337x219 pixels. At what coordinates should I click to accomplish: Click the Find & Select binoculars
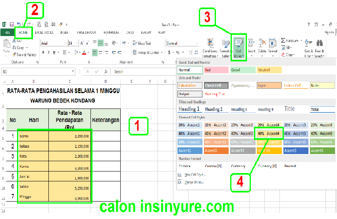[x=320, y=43]
